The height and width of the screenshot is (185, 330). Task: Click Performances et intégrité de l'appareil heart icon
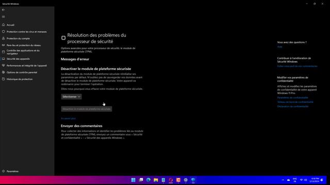(x=4, y=65)
